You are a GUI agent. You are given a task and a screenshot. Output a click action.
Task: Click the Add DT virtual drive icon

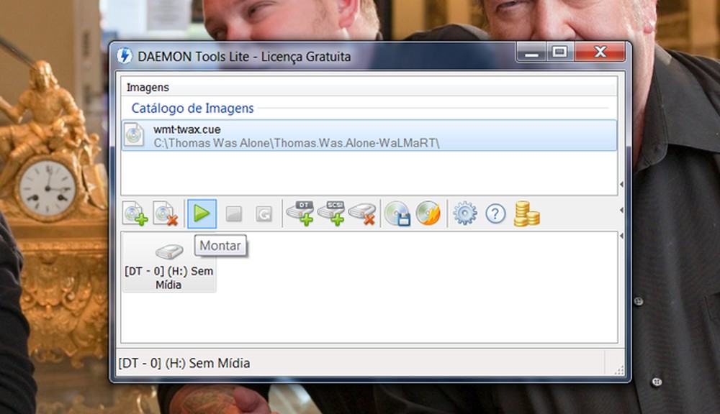point(300,213)
